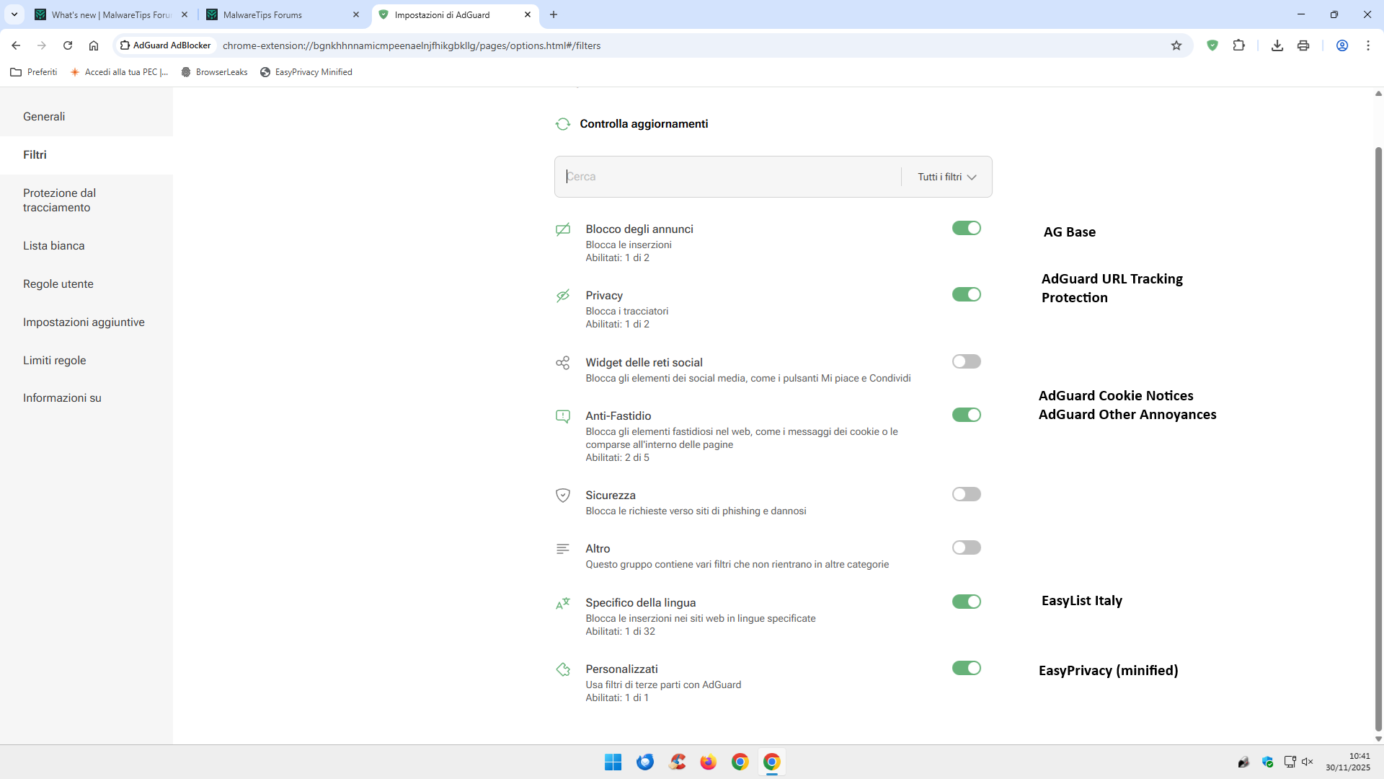Open the Specifico della lingua filter group
Viewport: 1384px width, 779px height.
pos(640,603)
